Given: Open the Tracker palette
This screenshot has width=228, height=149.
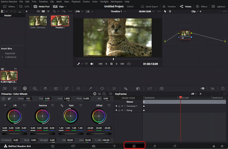Looking at the screenshot, I should coord(114,88).
